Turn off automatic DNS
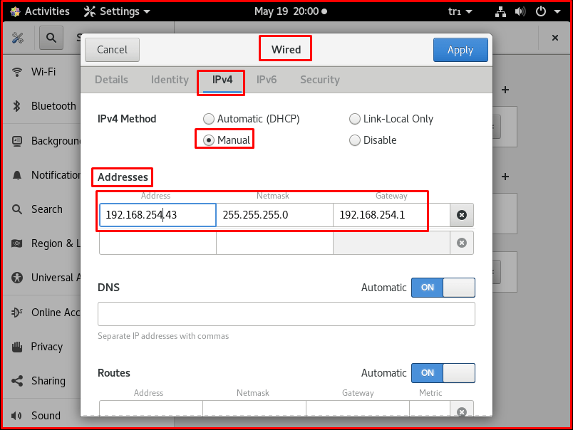The image size is (573, 430). pos(443,288)
